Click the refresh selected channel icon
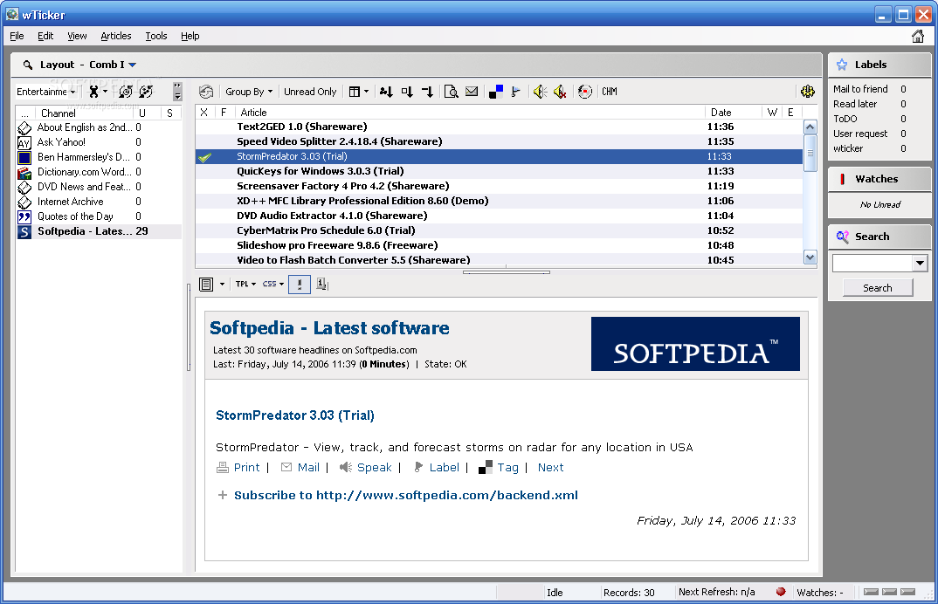The width and height of the screenshot is (938, 604). [x=126, y=92]
